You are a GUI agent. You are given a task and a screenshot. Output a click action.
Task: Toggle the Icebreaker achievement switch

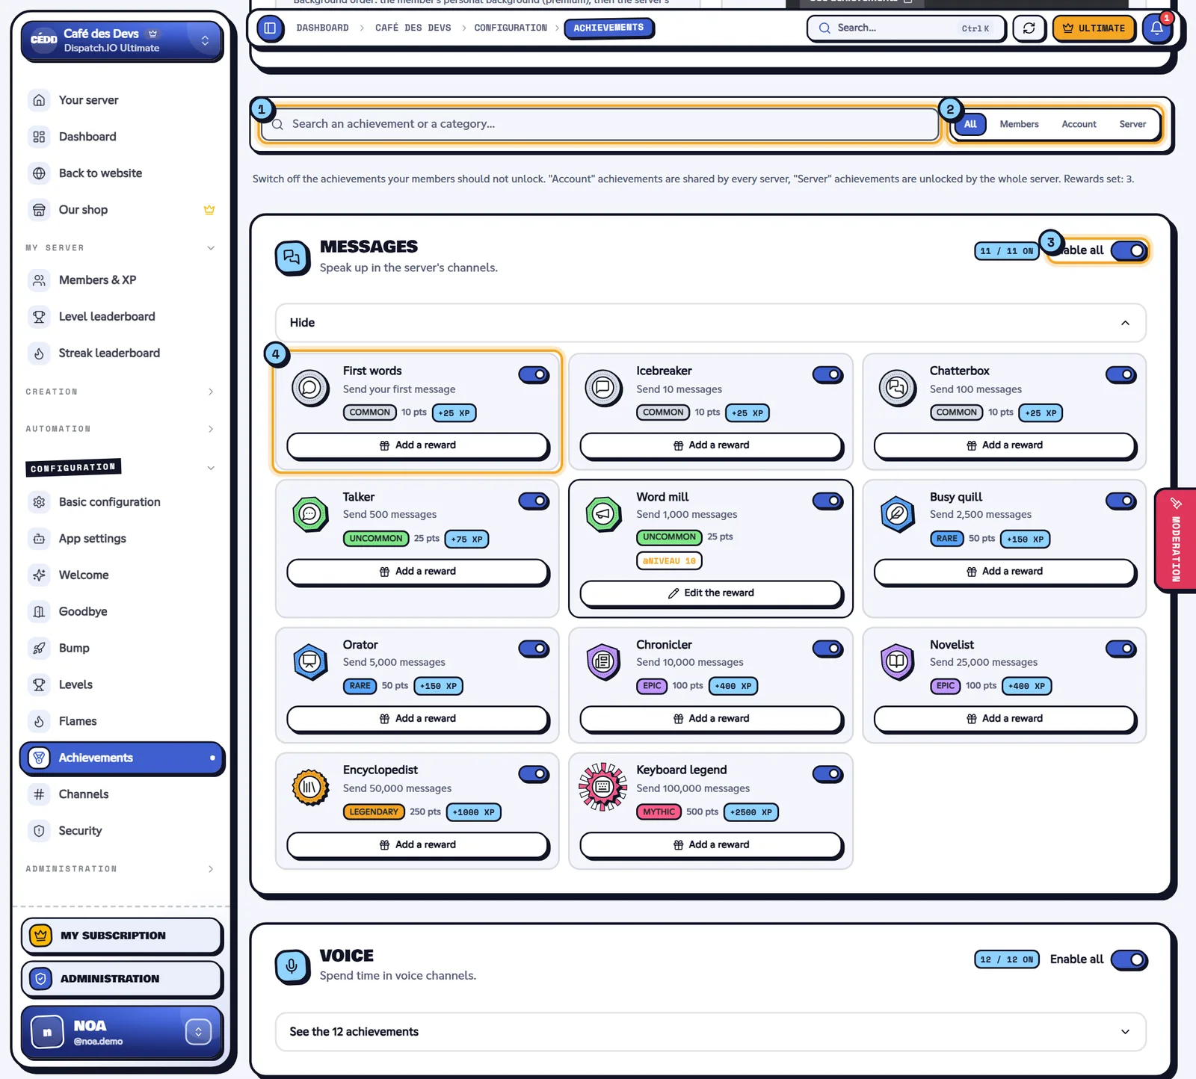pos(827,375)
